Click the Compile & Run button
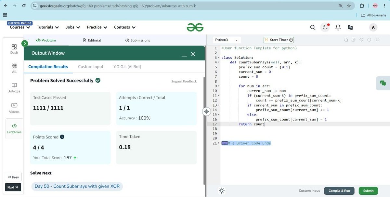The height and width of the screenshot is (197, 390). point(339,191)
